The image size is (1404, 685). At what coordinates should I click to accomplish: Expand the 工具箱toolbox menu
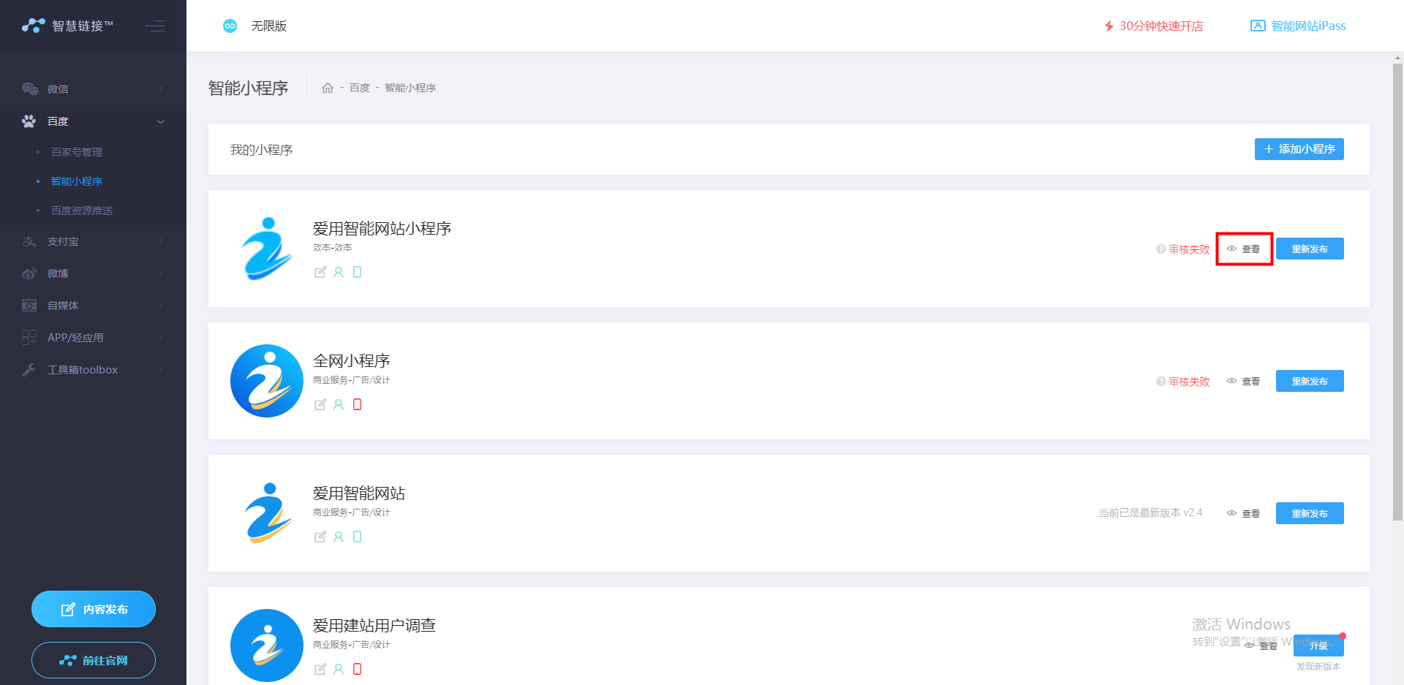point(93,370)
